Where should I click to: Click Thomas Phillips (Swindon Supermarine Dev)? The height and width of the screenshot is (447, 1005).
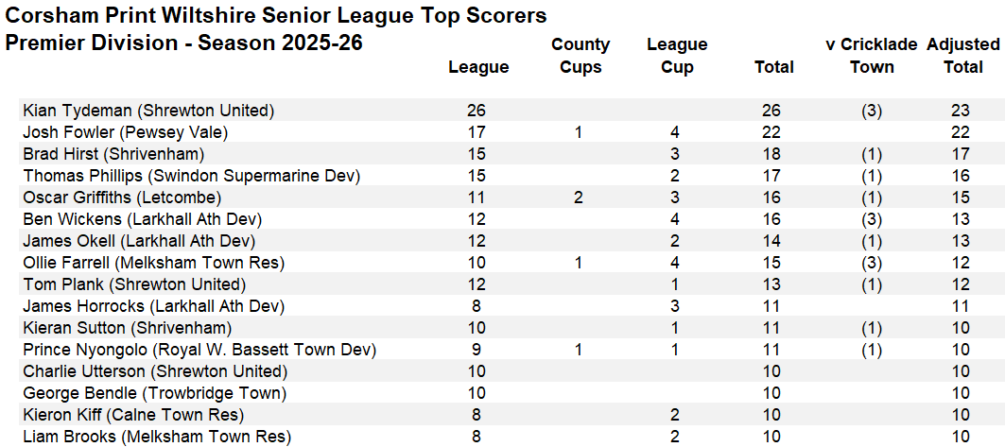(x=191, y=176)
